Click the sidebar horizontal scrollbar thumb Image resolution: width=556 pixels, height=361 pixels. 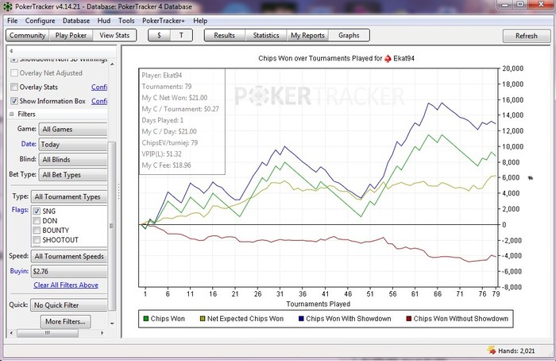coord(48,333)
